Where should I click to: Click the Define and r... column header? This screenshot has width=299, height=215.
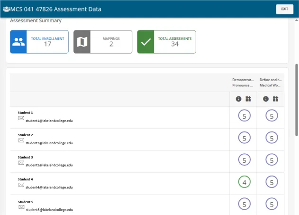click(271, 80)
